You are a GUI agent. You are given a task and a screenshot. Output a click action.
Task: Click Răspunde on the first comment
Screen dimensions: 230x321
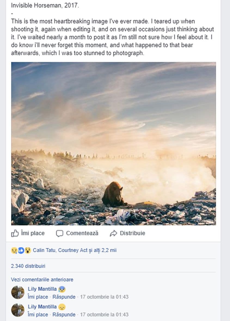click(64, 297)
